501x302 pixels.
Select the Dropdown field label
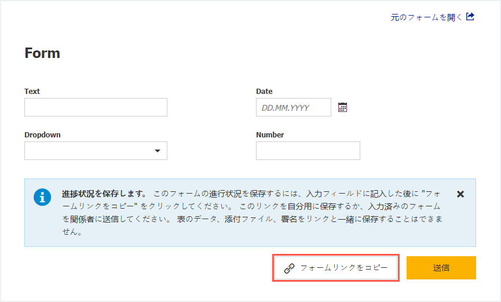(42, 135)
